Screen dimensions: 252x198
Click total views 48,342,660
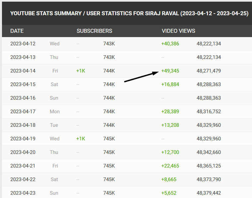pos(209,152)
